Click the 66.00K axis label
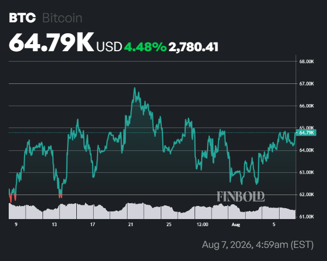The image size is (327, 261). click(306, 106)
